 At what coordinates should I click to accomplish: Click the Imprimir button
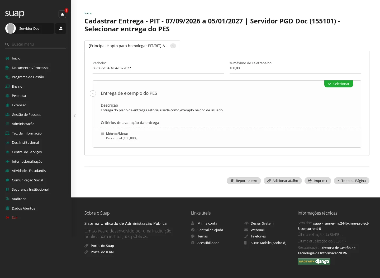pyautogui.click(x=318, y=181)
